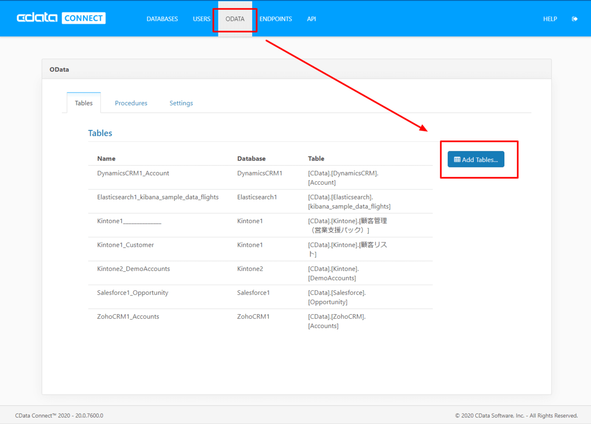Viewport: 591px width, 424px height.
Task: Click the CData Connect logo
Action: [61, 19]
